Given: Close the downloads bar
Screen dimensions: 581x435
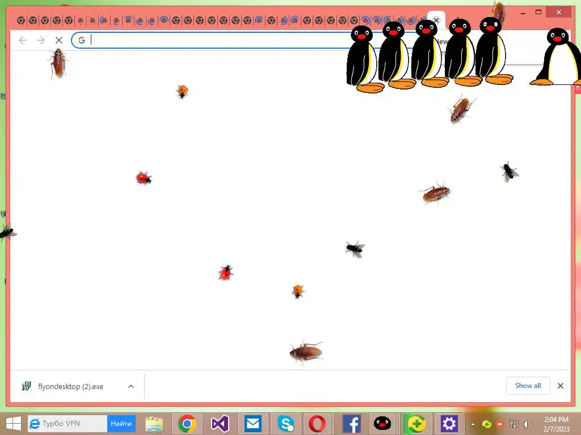Looking at the screenshot, I should [x=560, y=386].
